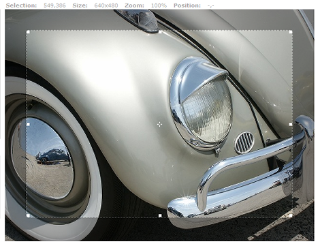This screenshot has height=246, width=320.
Task: Click the bottom-center crop selection handle
Action: pyautogui.click(x=160, y=215)
